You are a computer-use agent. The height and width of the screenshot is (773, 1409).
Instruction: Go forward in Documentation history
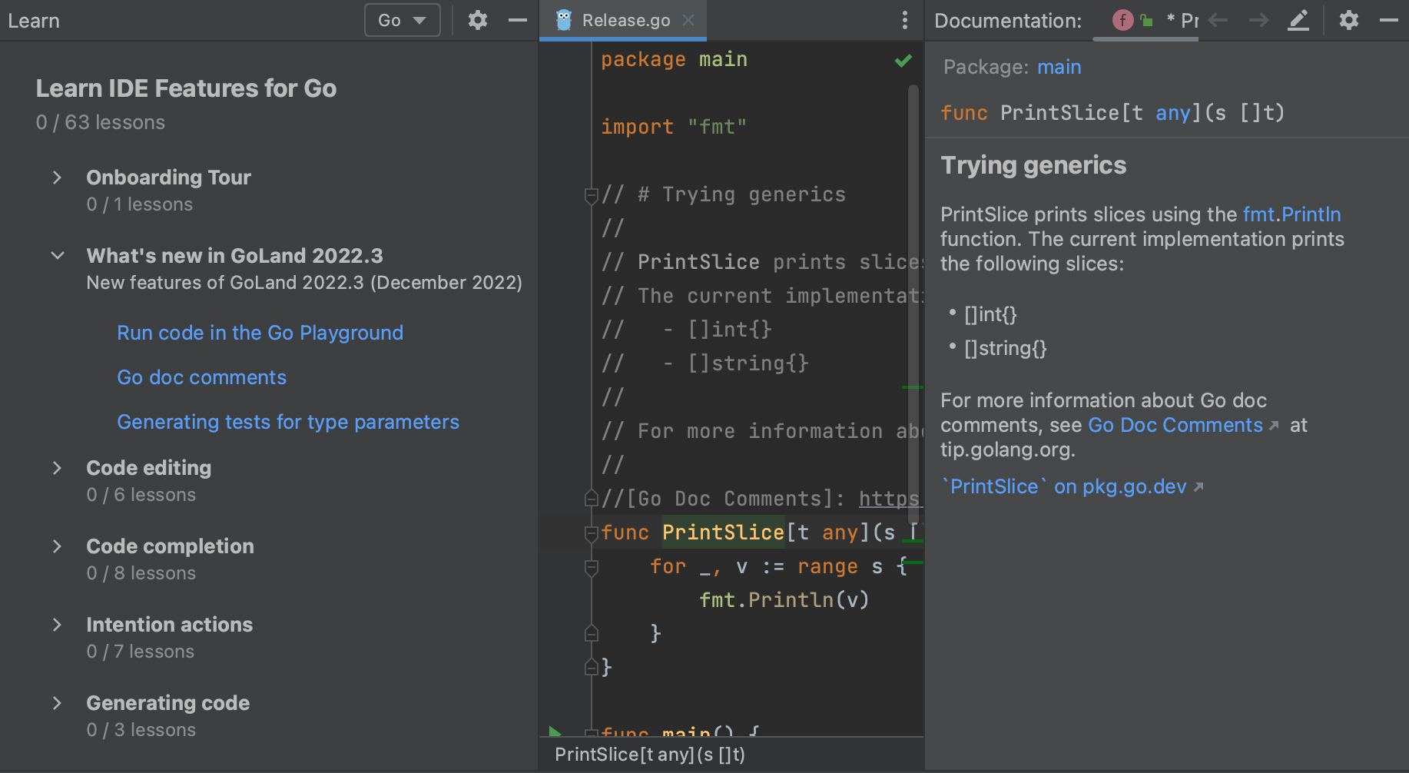click(x=1258, y=20)
